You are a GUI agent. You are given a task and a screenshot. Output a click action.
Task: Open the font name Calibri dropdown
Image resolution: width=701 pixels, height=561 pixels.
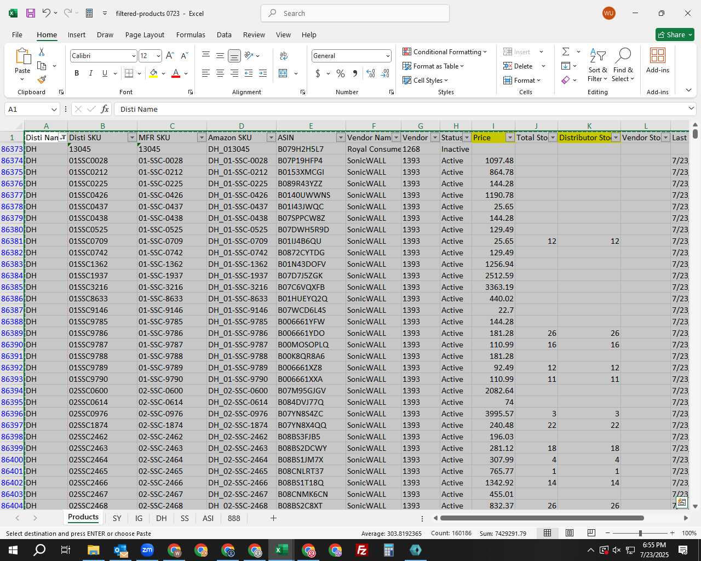coord(133,56)
